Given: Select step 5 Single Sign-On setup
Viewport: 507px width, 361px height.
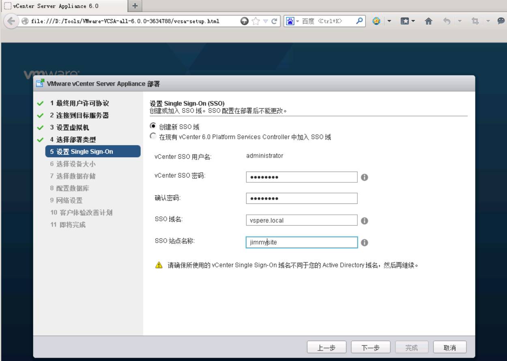Looking at the screenshot, I should 93,152.
